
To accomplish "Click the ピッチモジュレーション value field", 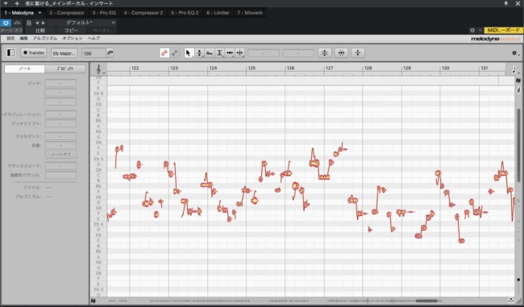I will pos(60,114).
